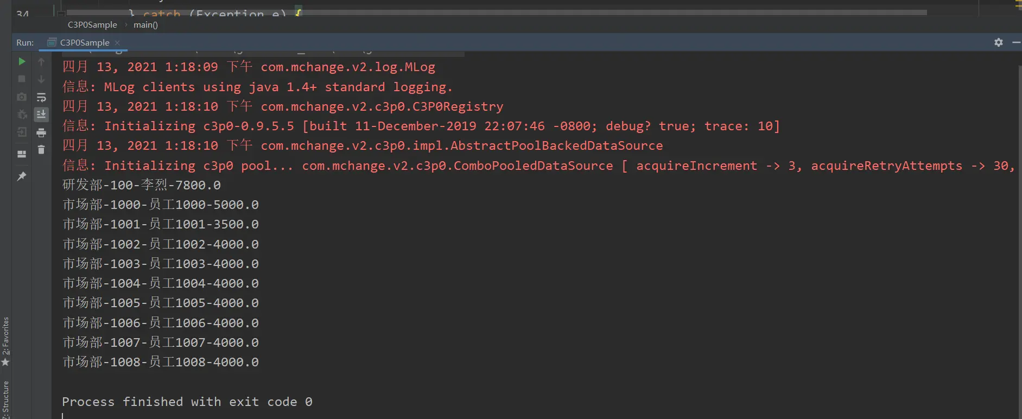Screen dimensions: 1022x419
Task: Open the Restore Layout icon
Action: point(22,154)
